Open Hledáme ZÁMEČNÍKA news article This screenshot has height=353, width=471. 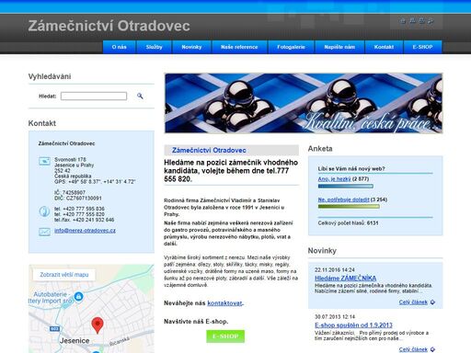click(x=345, y=279)
